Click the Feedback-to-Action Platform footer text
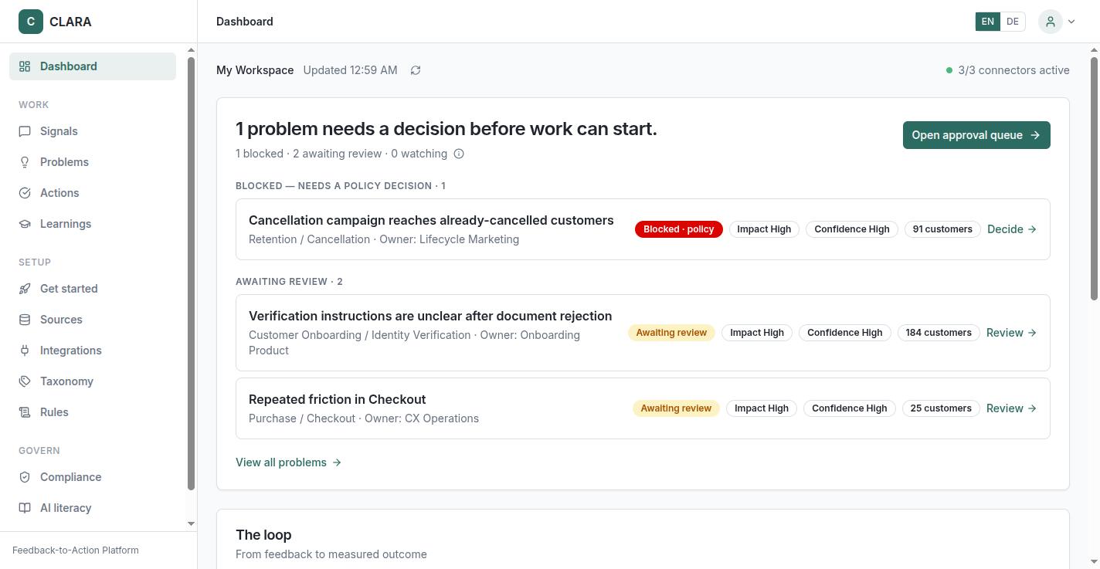The width and height of the screenshot is (1100, 569). pyautogui.click(x=76, y=550)
